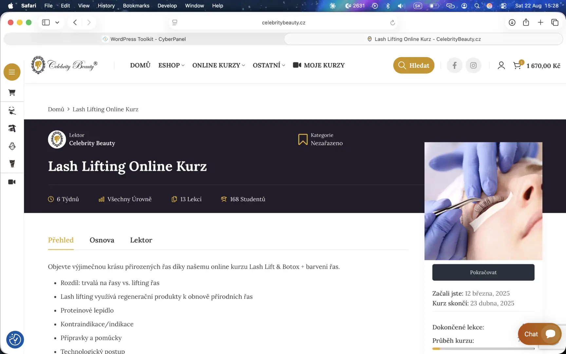This screenshot has width=566, height=354.
Task: Open the eyelash category icon in sidebar
Action: click(x=12, y=111)
